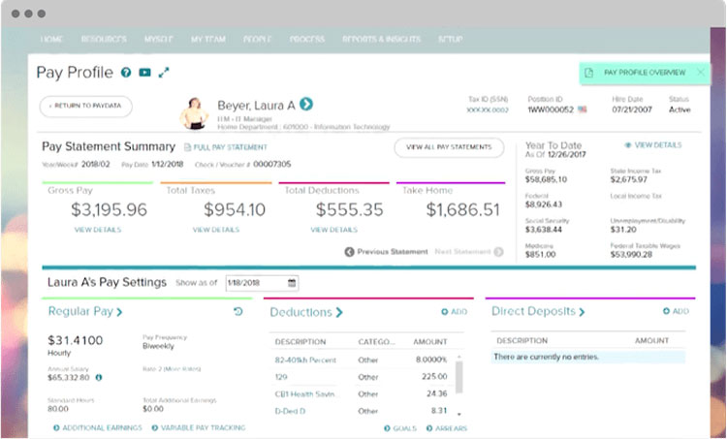This screenshot has height=439, width=727.
Task: Open the Process menu
Action: (307, 40)
